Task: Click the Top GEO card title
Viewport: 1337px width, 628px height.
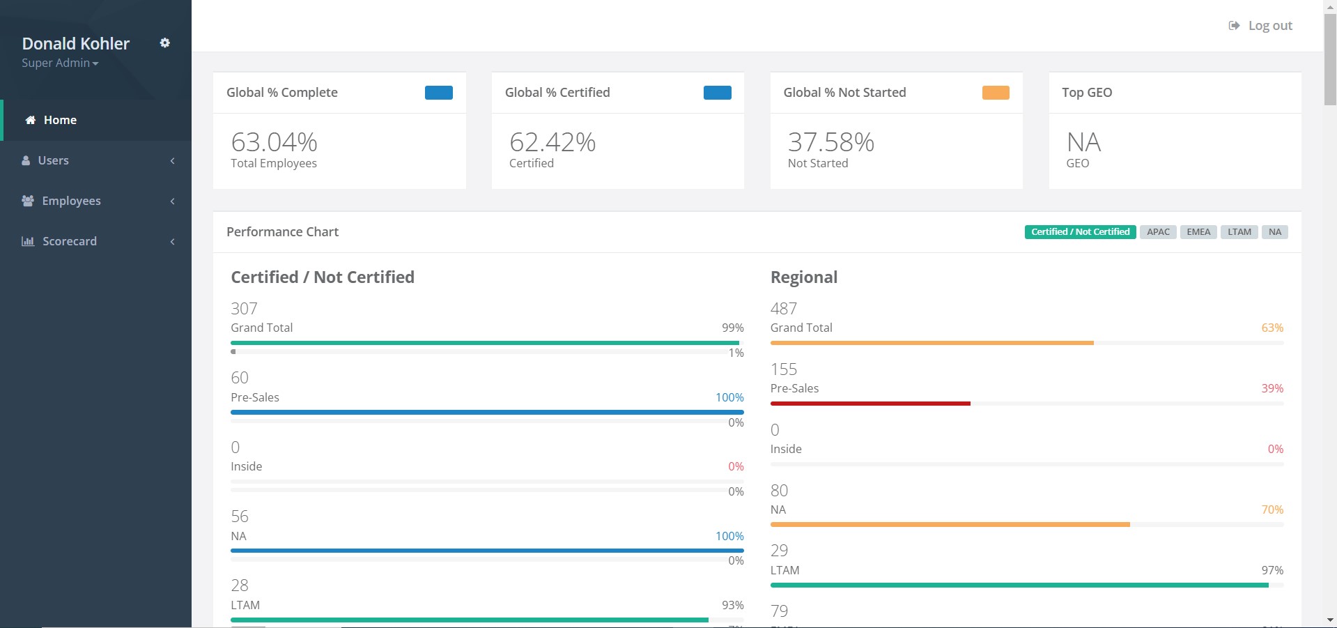Action: [1087, 92]
